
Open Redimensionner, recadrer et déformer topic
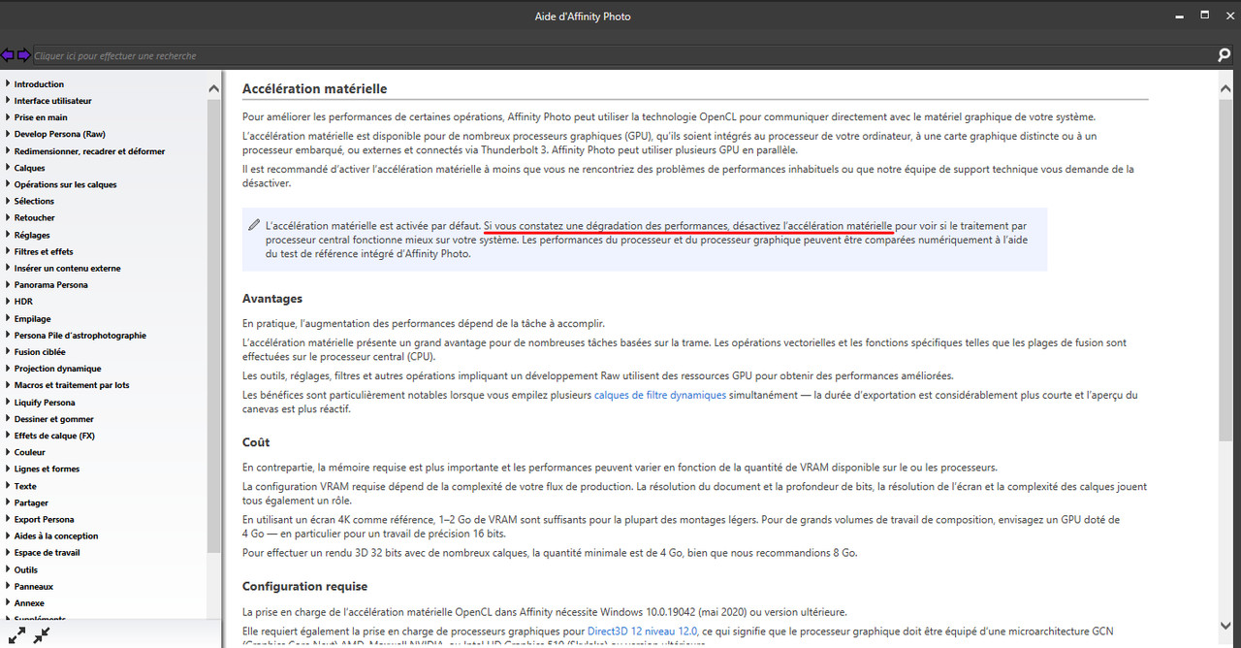tap(89, 151)
